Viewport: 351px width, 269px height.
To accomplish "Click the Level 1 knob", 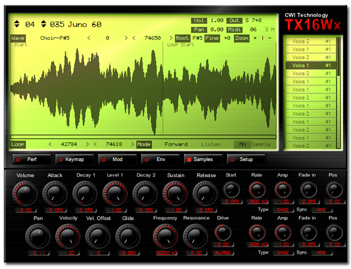I will click(115, 193).
